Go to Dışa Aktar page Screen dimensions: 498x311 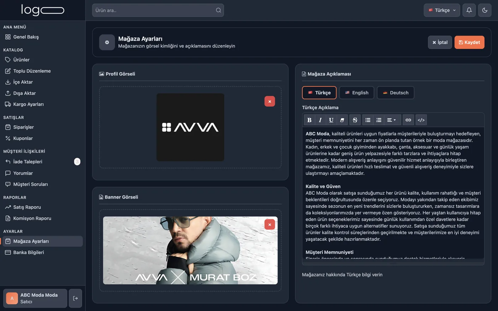43,93
